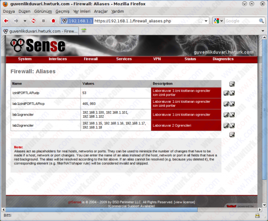Open the Status navigation menu
This screenshot has height=221, width=268.
pyautogui.click(x=190, y=59)
